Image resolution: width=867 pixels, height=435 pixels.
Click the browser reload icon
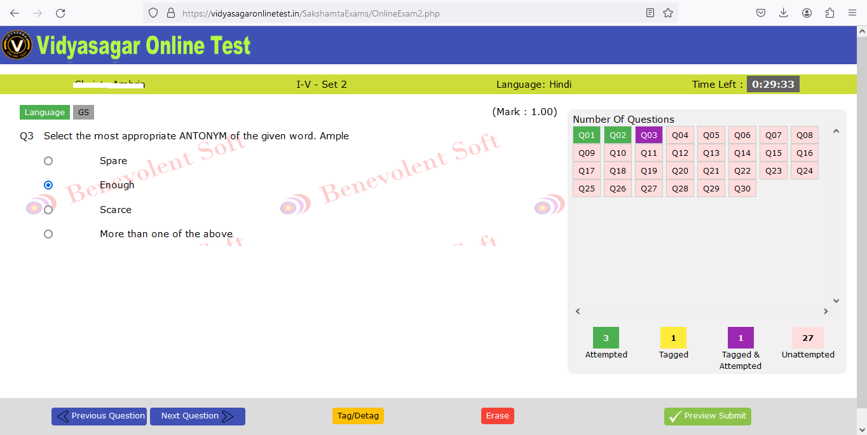tap(60, 13)
